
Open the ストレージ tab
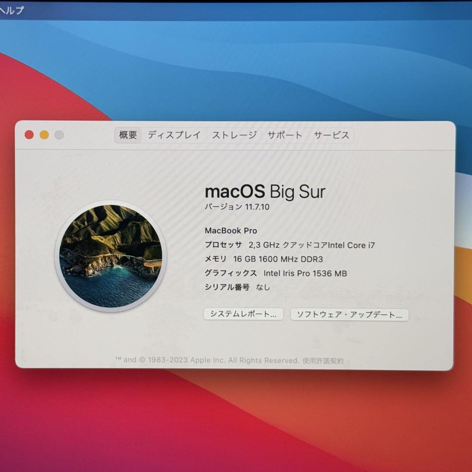tap(234, 135)
